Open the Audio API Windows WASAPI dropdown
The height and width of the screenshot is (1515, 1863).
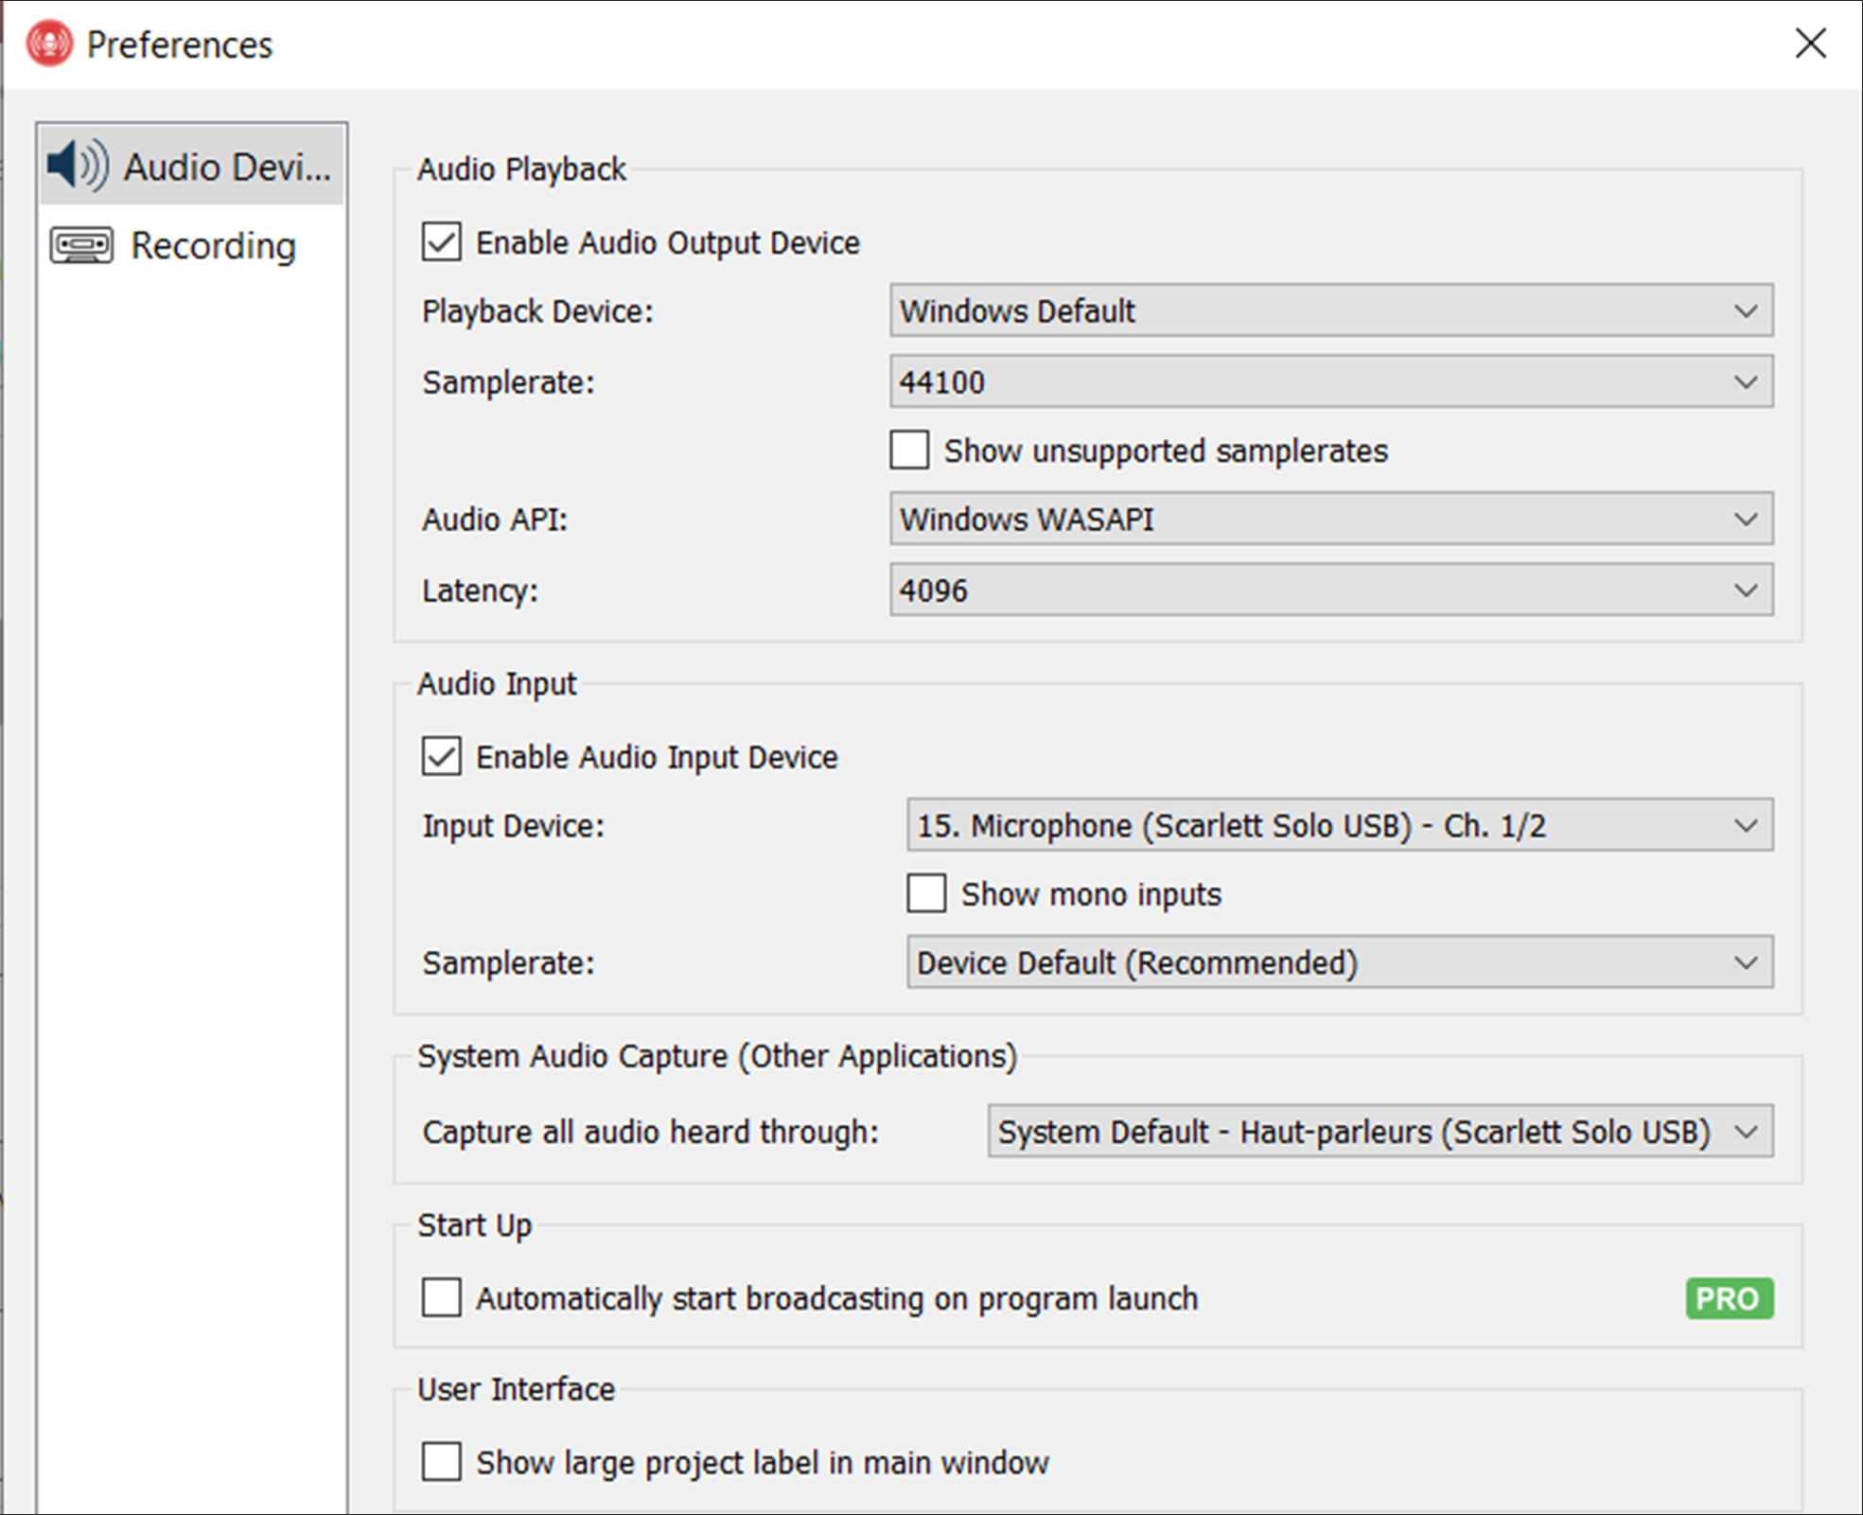click(1330, 519)
